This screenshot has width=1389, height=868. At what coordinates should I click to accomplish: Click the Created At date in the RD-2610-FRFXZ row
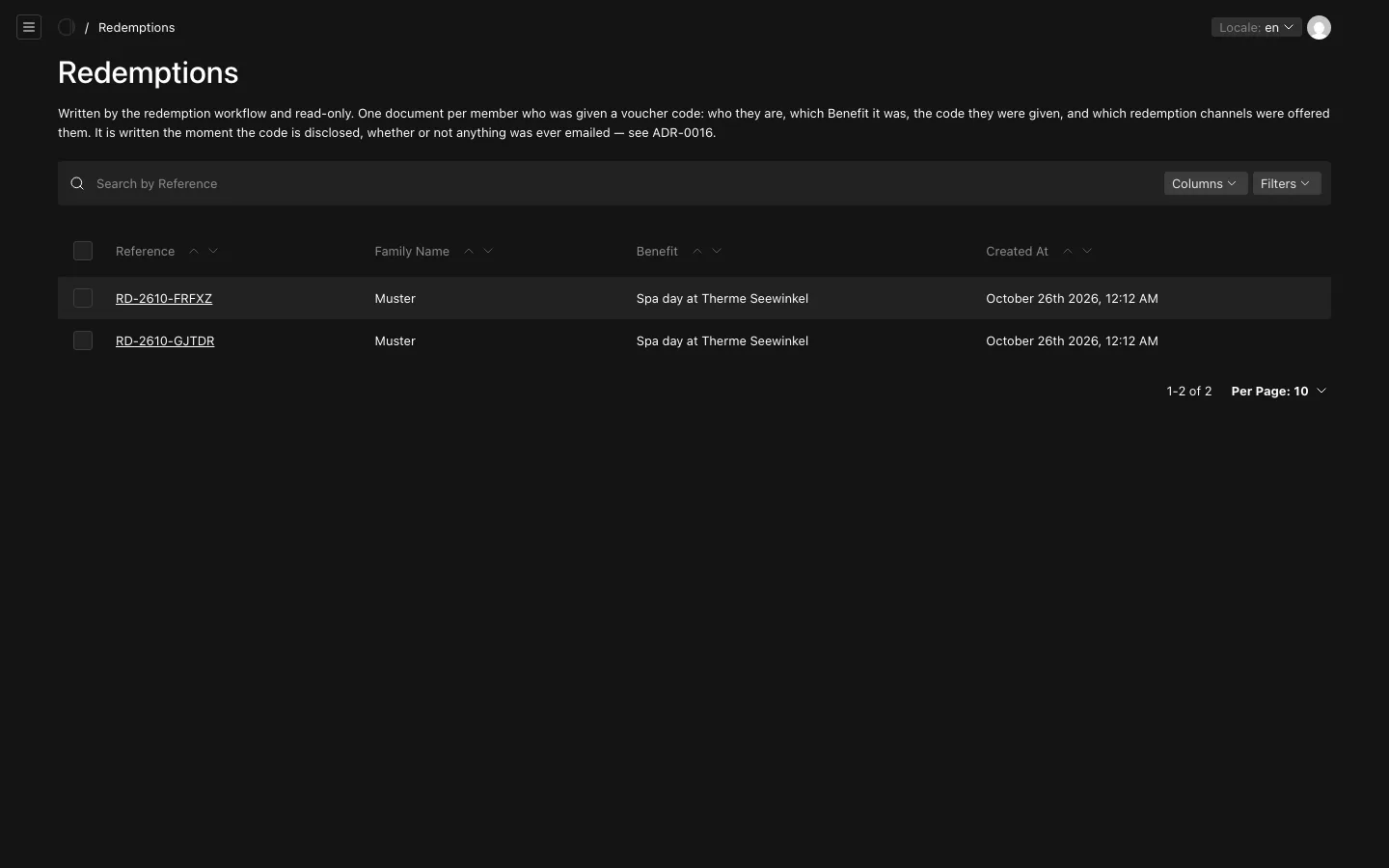[1072, 298]
